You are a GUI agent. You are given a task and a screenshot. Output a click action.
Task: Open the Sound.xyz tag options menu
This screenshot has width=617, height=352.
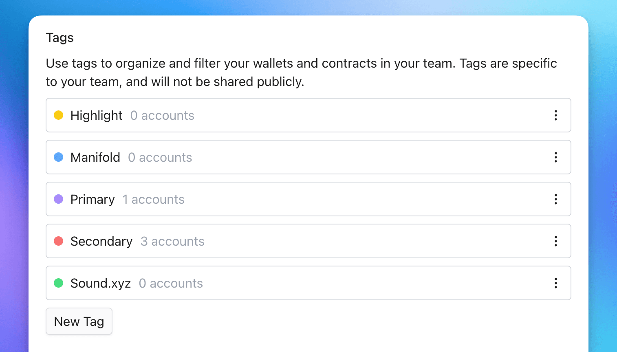coord(555,283)
